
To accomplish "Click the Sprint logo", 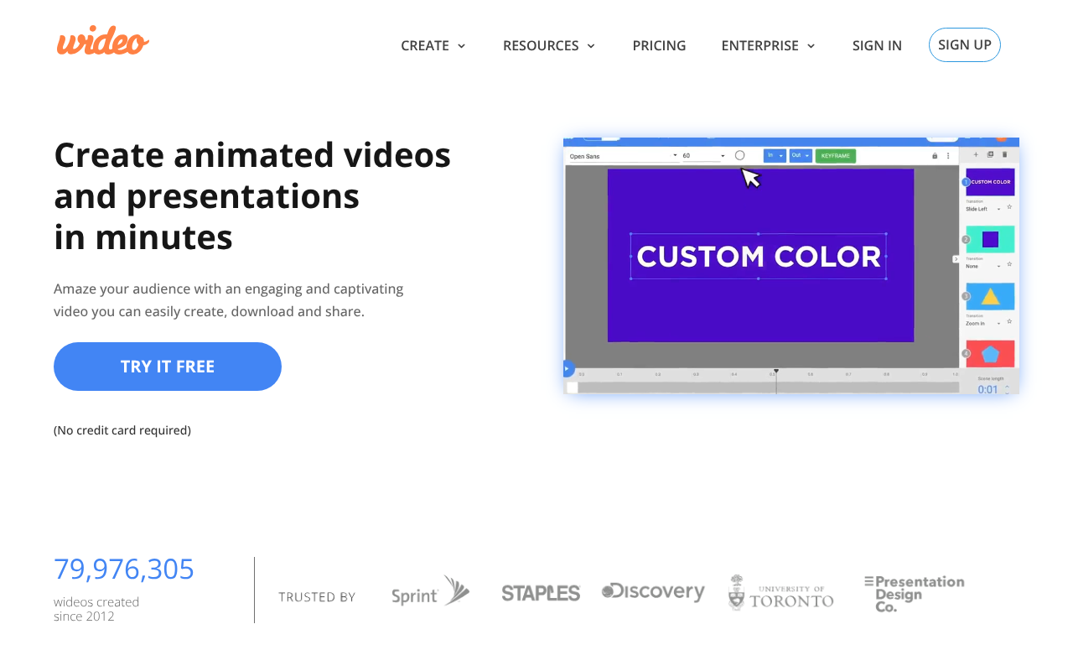I will [x=430, y=592].
